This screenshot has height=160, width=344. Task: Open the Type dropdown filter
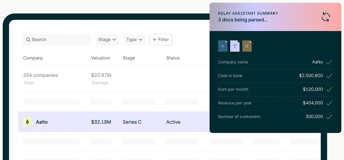tap(134, 40)
